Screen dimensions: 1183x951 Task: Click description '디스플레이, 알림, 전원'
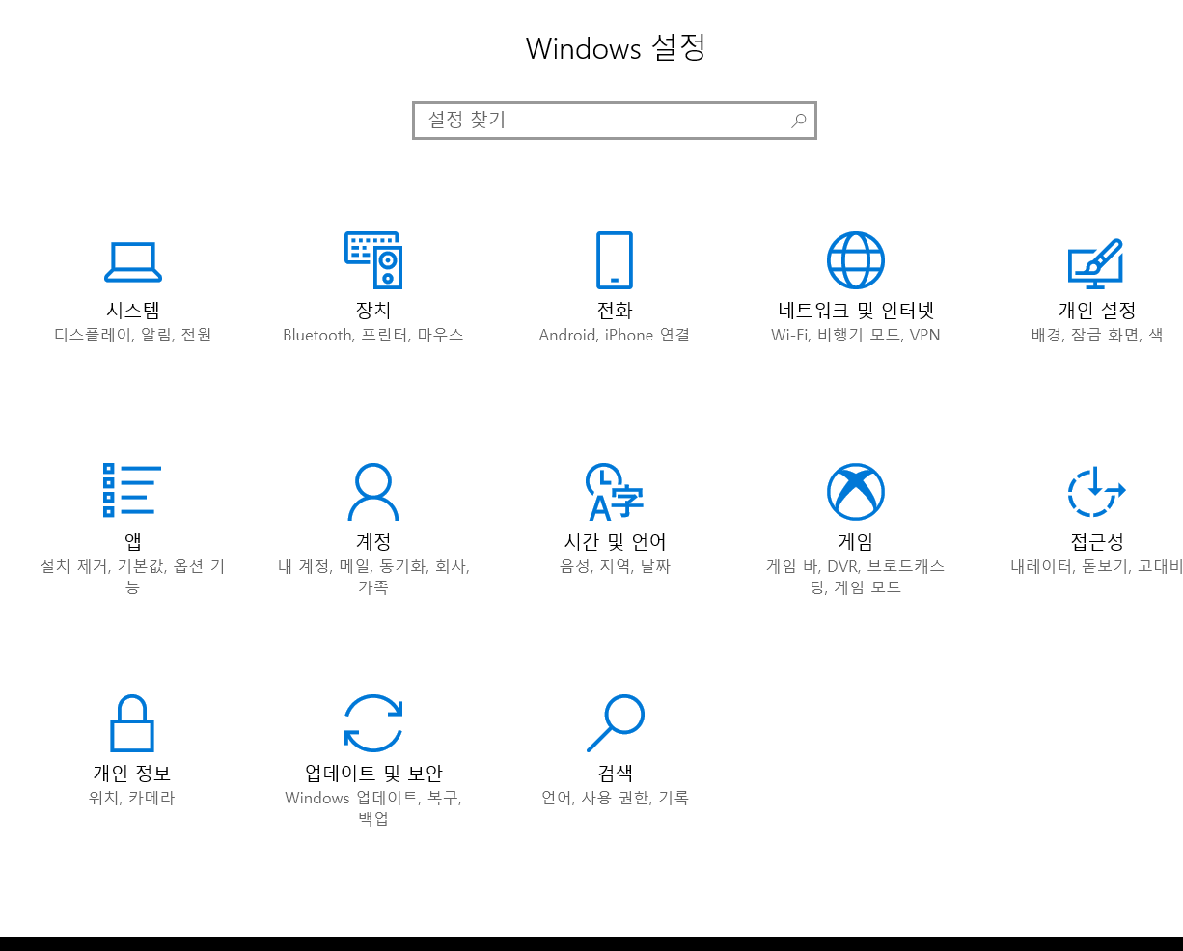point(132,335)
